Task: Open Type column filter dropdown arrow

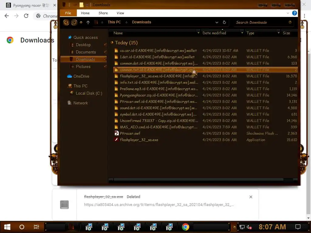Action: (x=279, y=33)
